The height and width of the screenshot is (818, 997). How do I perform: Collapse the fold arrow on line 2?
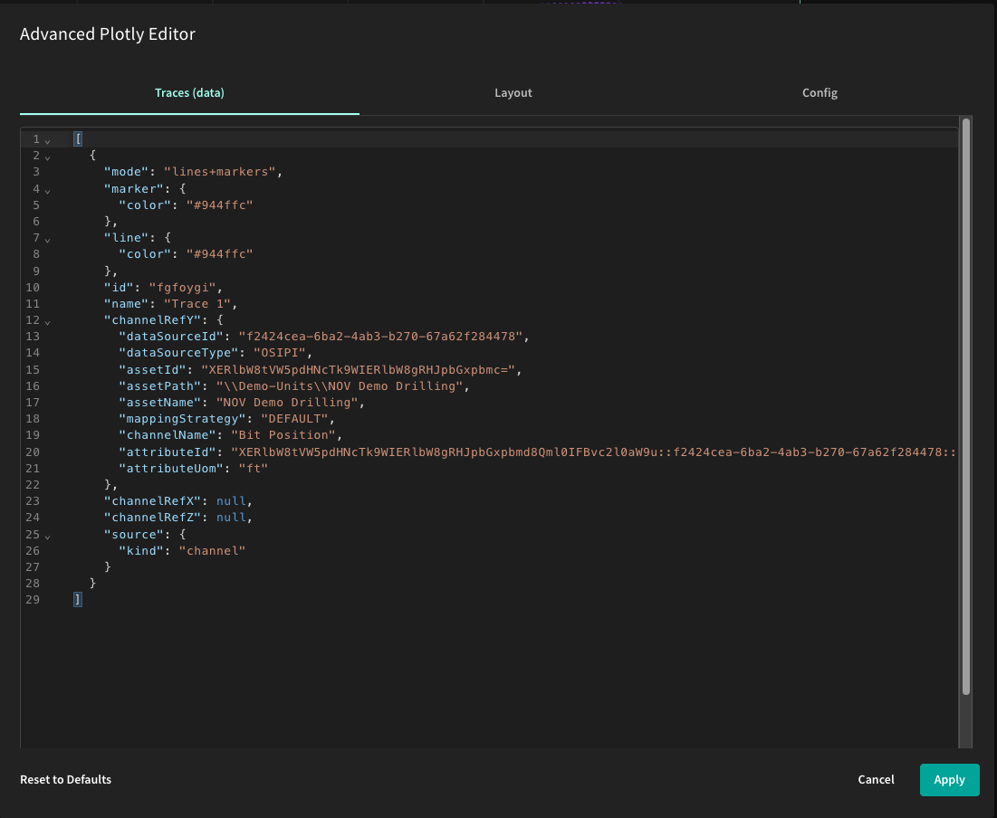click(x=48, y=157)
